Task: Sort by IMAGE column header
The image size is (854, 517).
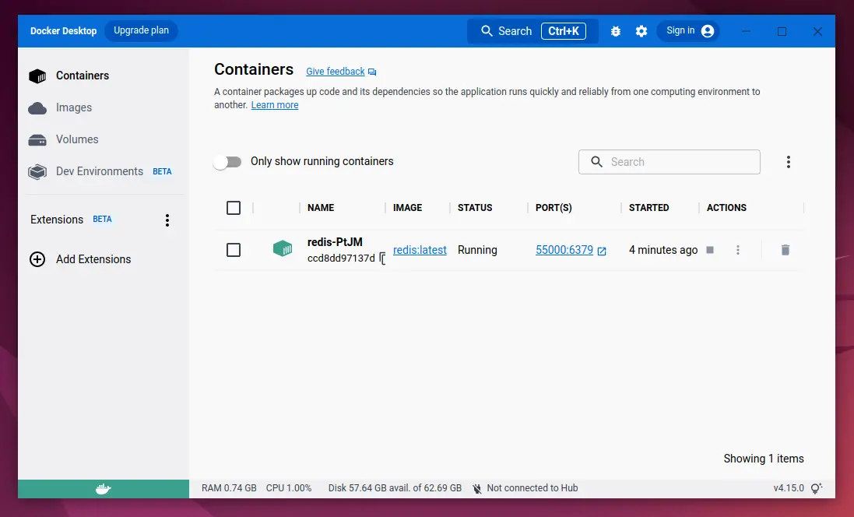Action: (407, 208)
